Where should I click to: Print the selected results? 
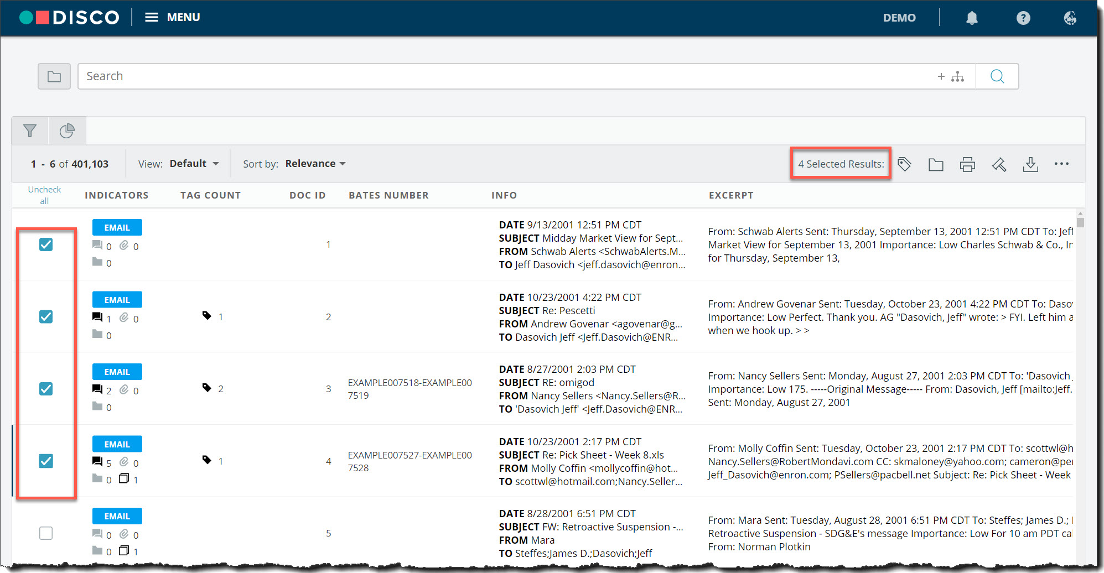(x=967, y=164)
